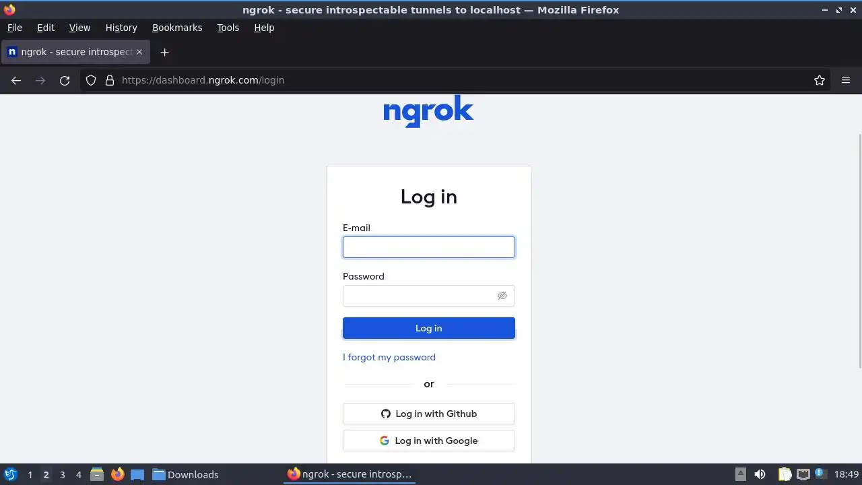Open the File menu
The width and height of the screenshot is (862, 485).
point(15,28)
